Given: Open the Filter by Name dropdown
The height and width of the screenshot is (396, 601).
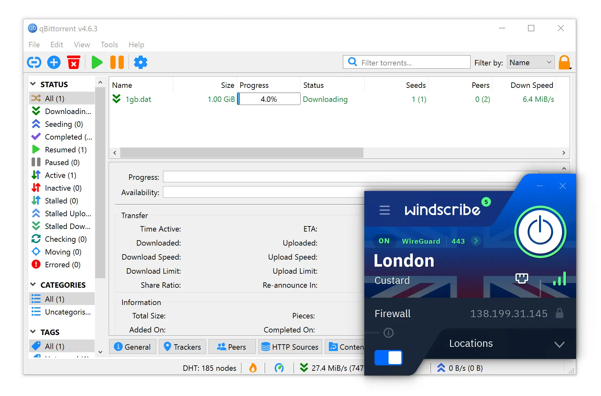Looking at the screenshot, I should (530, 62).
